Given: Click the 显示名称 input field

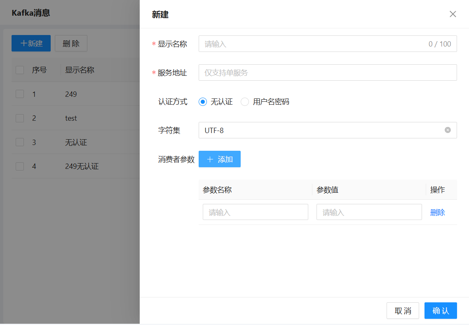Looking at the screenshot, I should [313, 44].
